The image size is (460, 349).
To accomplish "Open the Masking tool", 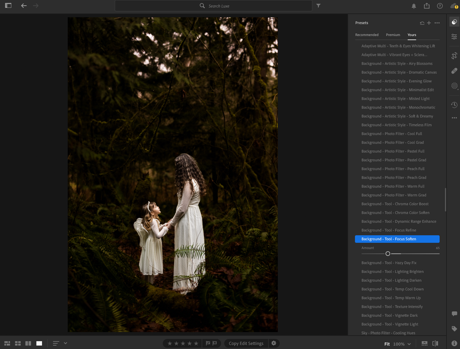I will (454, 86).
